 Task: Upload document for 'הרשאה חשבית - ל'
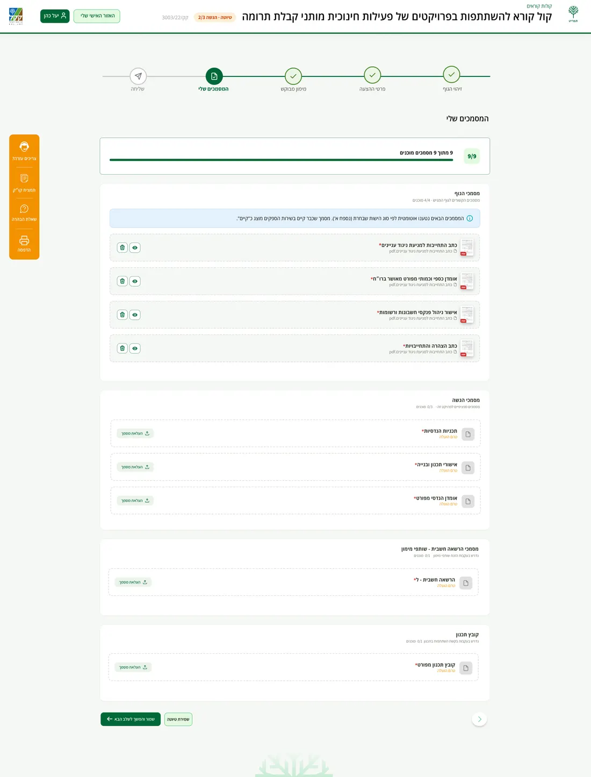tap(133, 582)
